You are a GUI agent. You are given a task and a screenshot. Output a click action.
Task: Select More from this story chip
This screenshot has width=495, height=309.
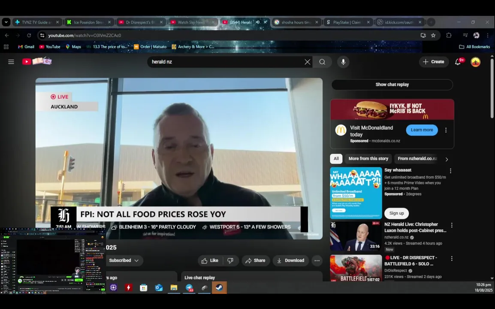pyautogui.click(x=368, y=159)
